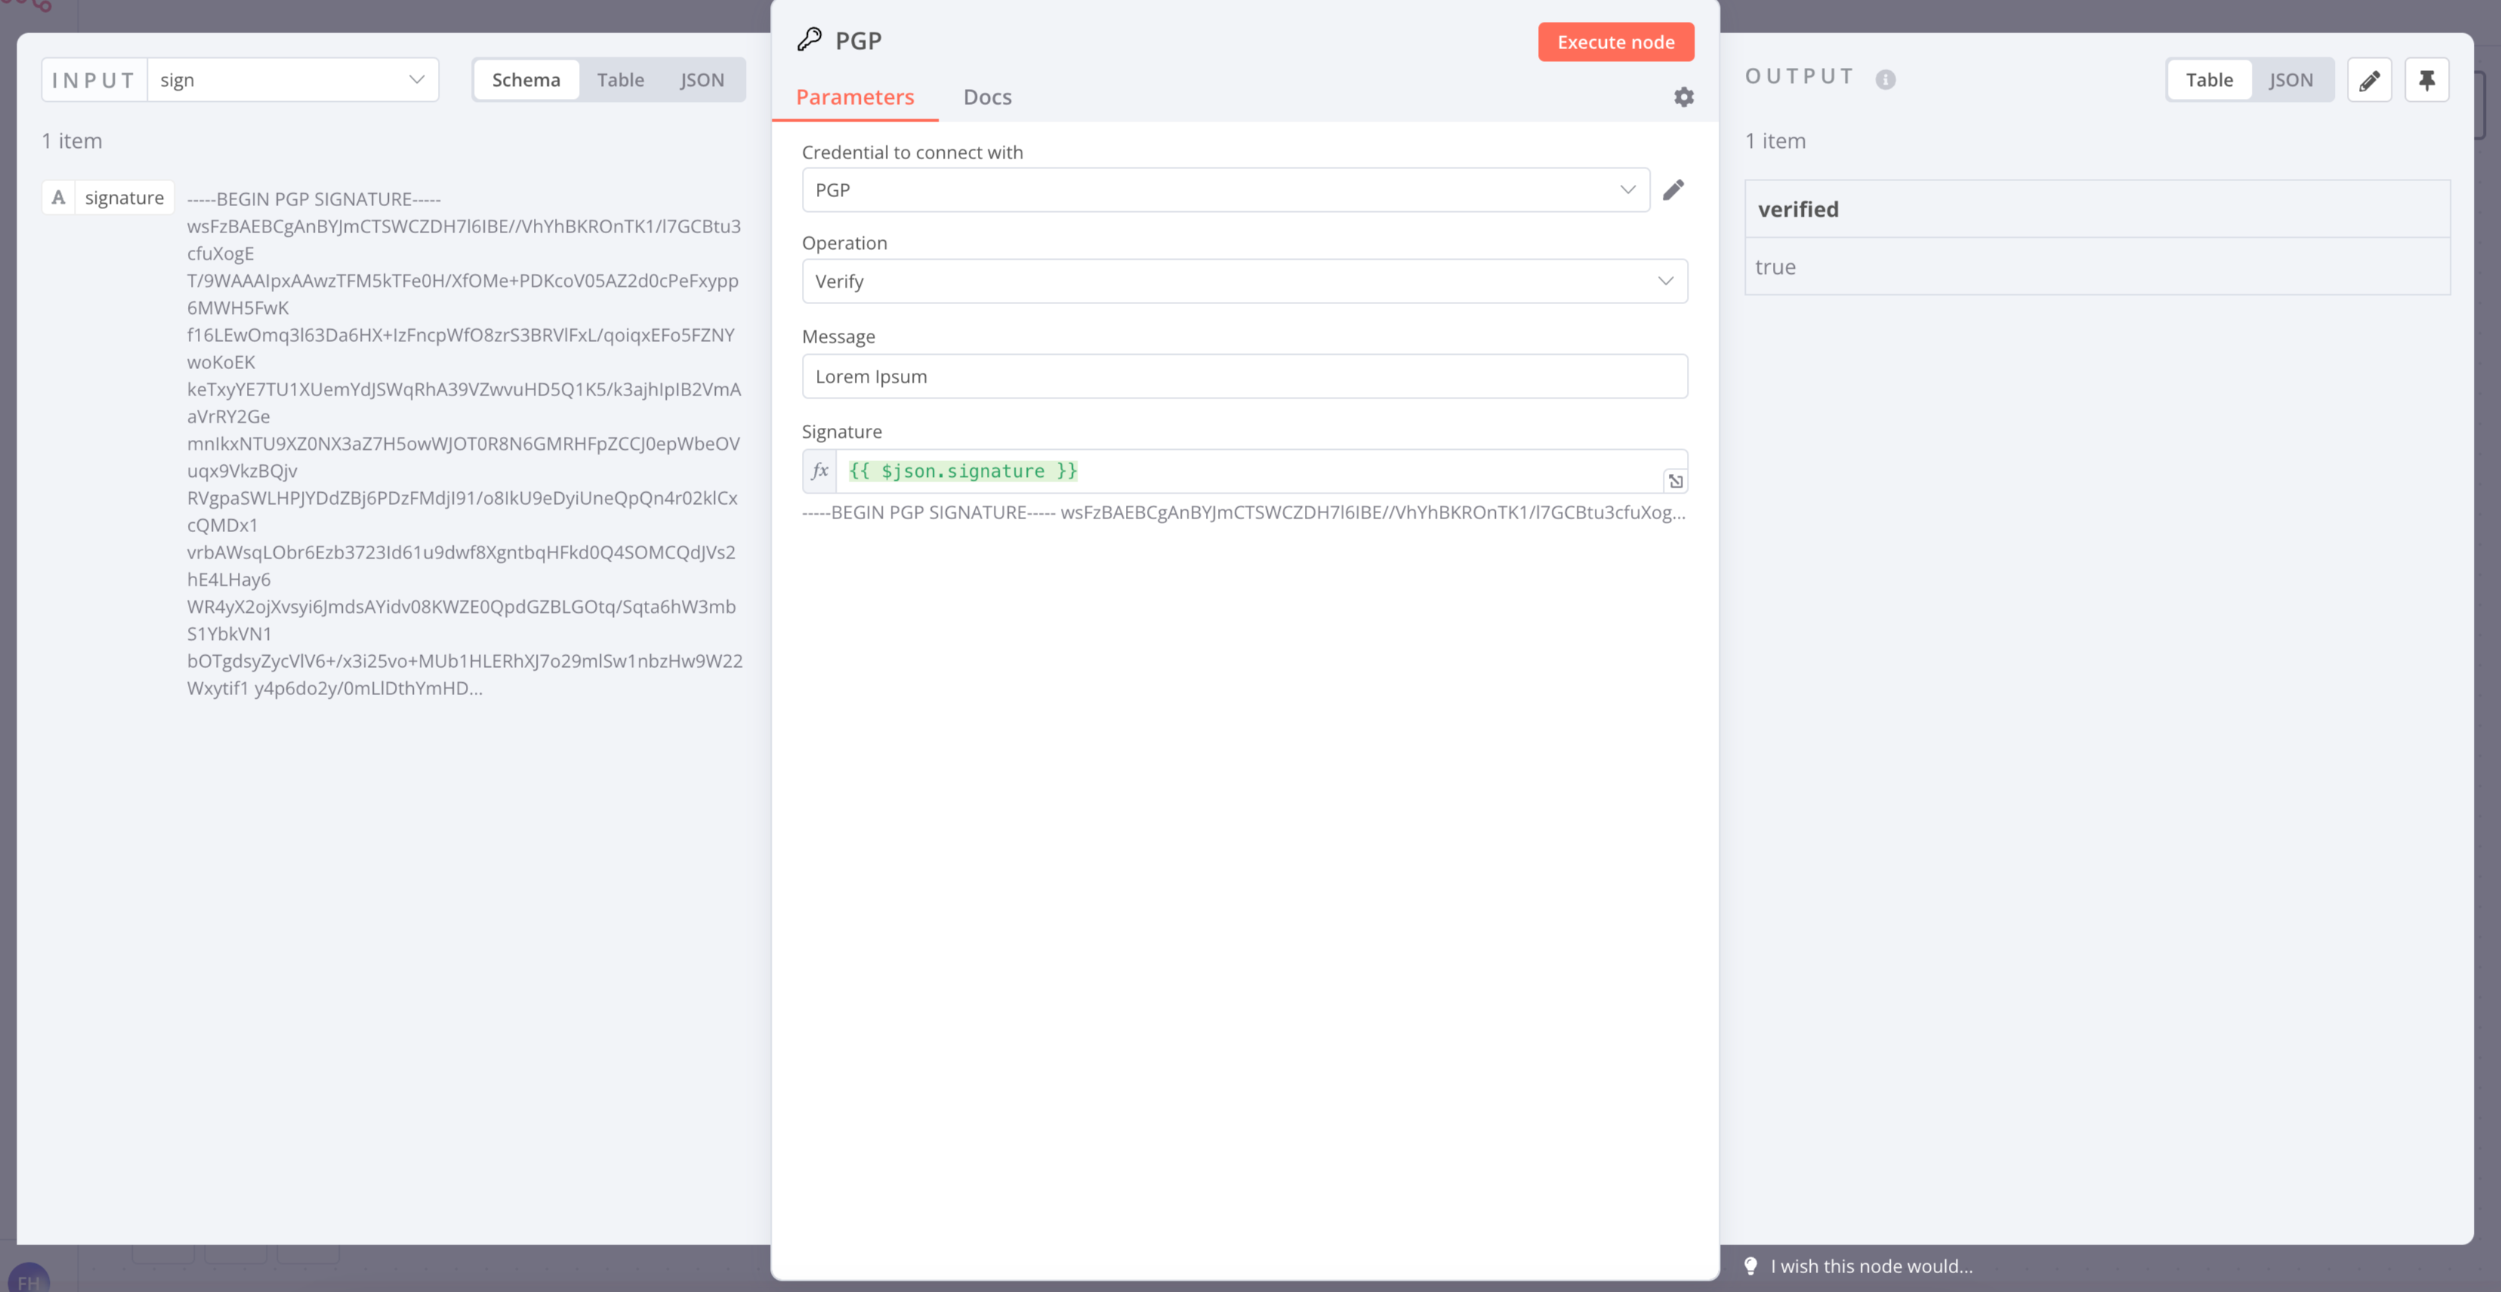Screen dimensions: 2501x1292
Task: Switch output view to JSON
Action: tap(2290, 81)
